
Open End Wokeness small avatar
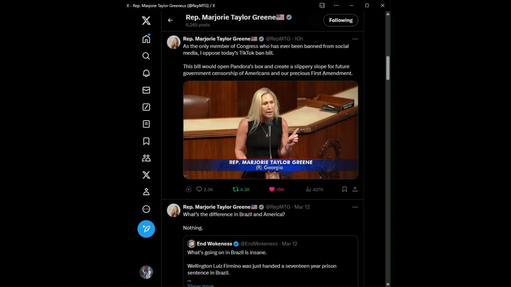tap(191, 244)
